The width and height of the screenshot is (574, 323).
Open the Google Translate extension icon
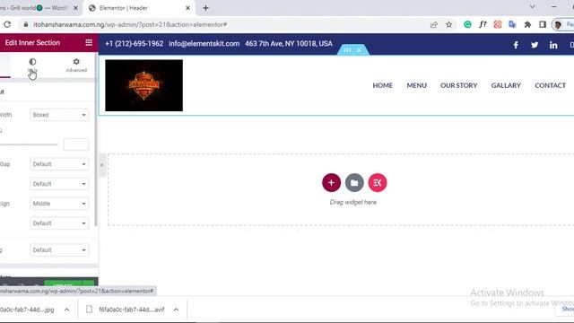point(512,24)
